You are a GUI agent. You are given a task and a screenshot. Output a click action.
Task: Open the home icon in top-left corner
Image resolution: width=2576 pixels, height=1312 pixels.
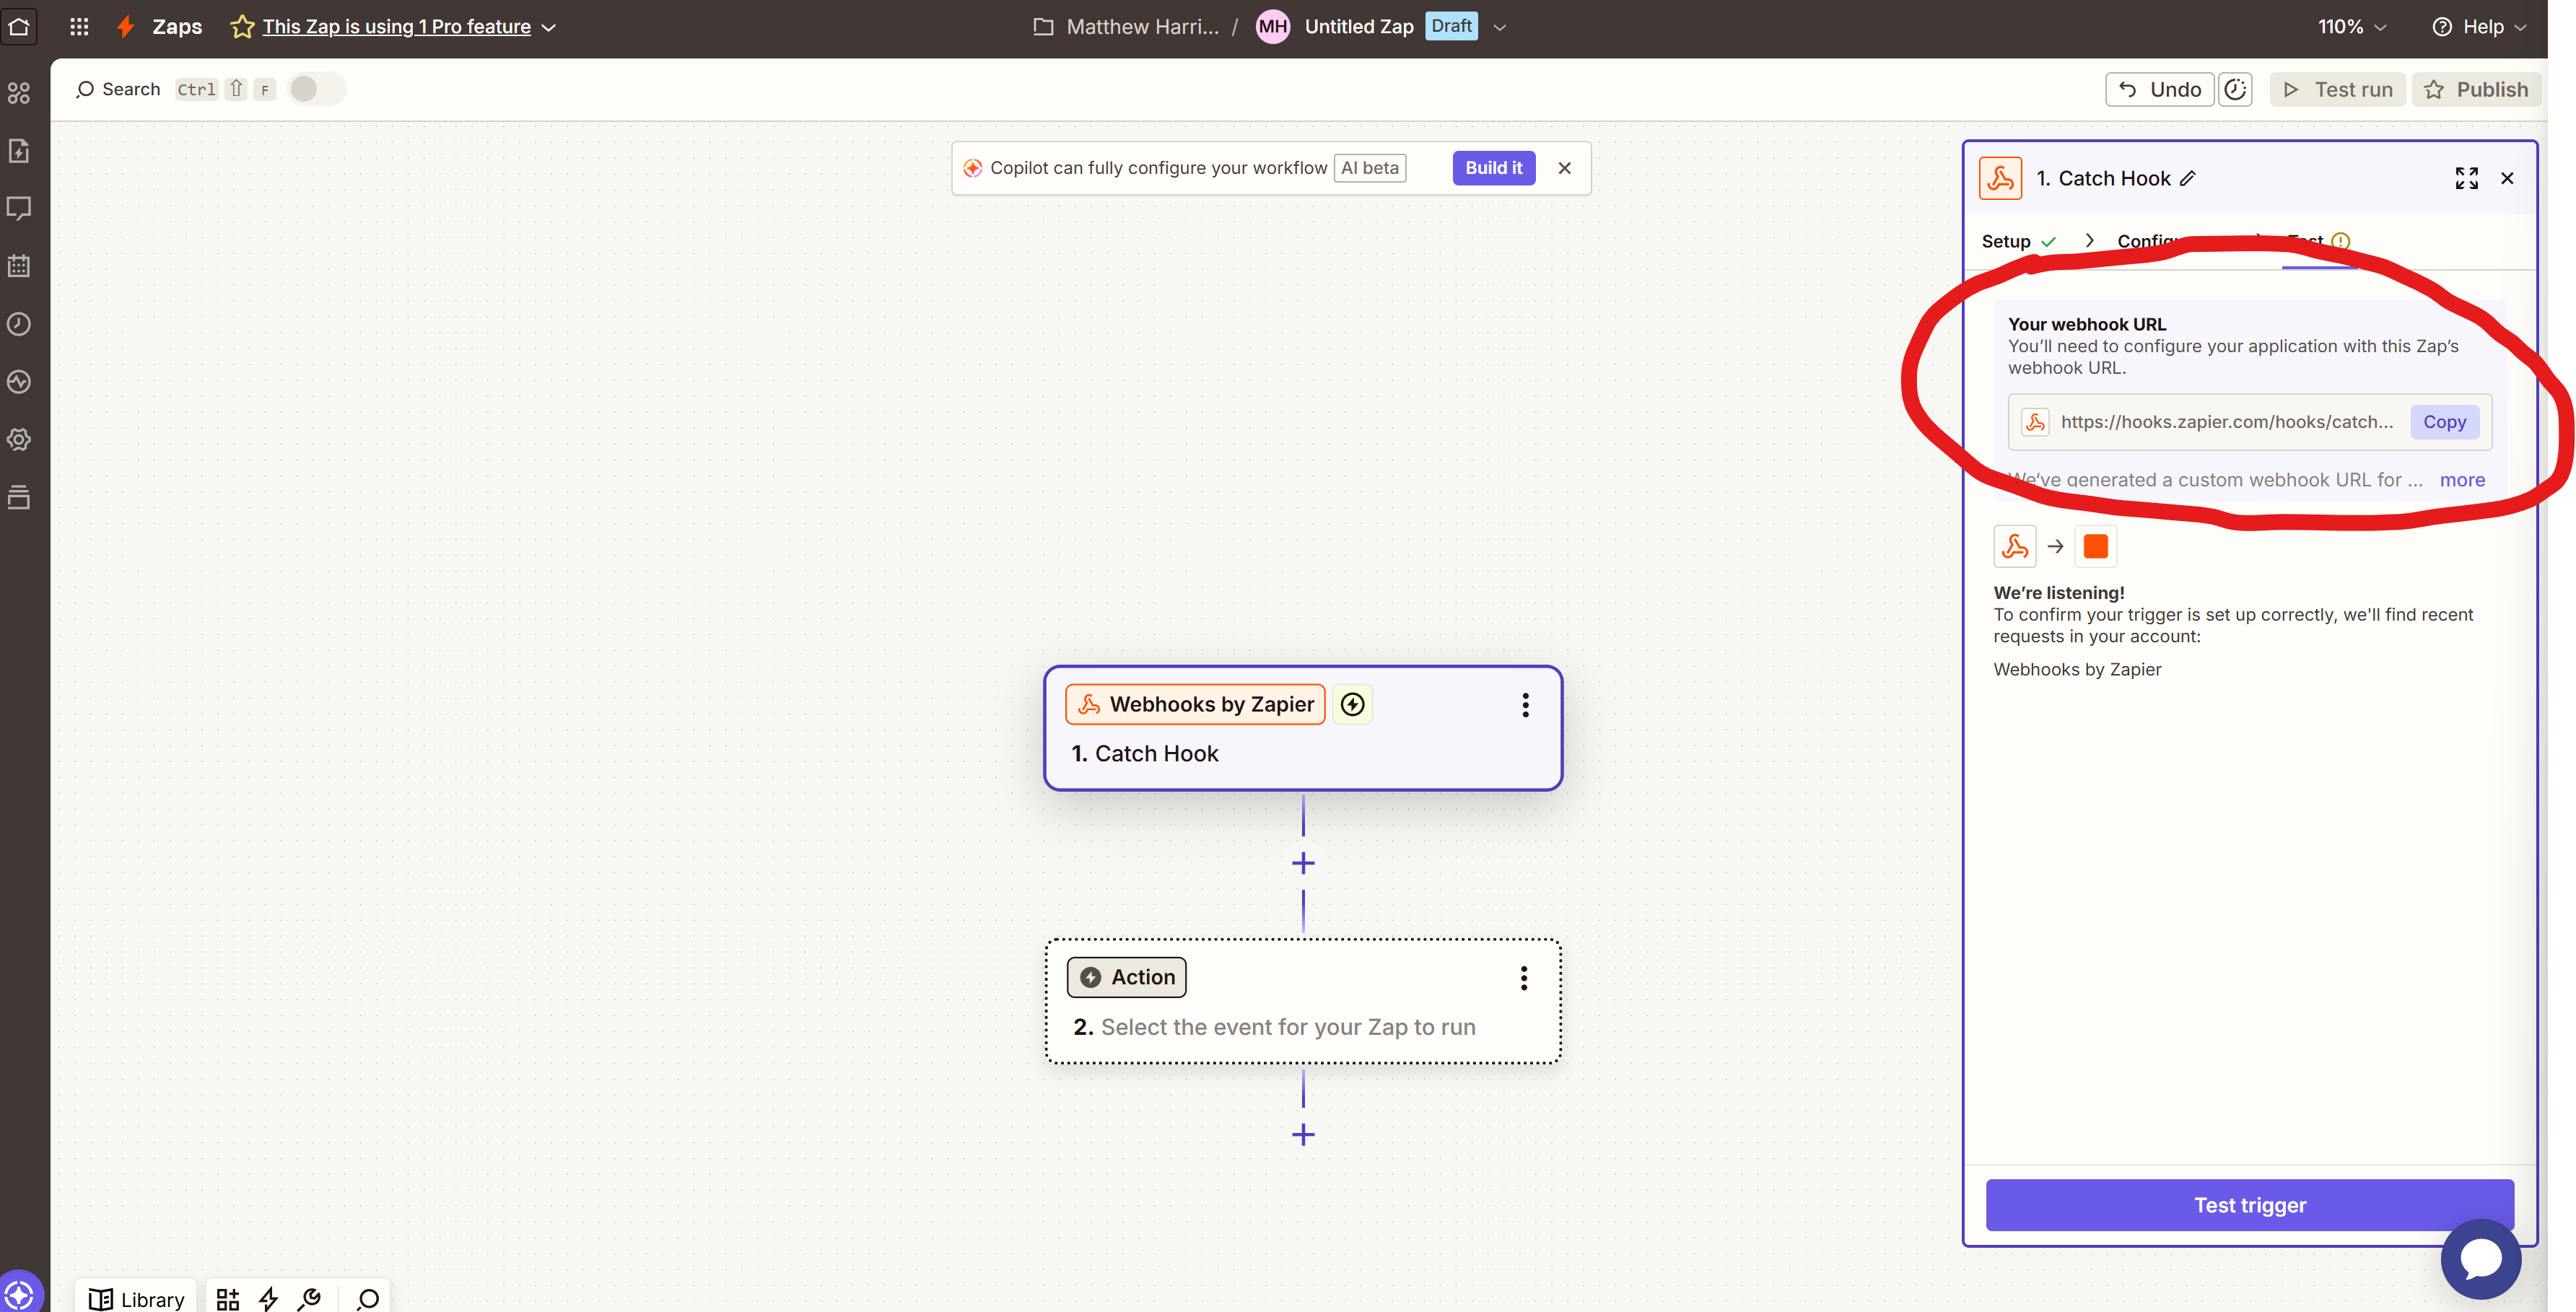19,26
